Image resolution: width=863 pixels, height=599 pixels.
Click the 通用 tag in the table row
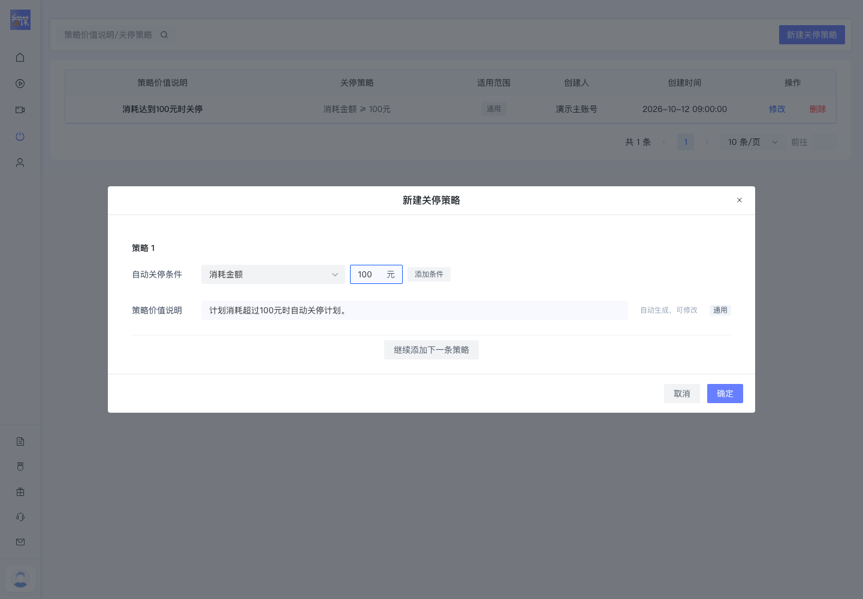coord(494,109)
